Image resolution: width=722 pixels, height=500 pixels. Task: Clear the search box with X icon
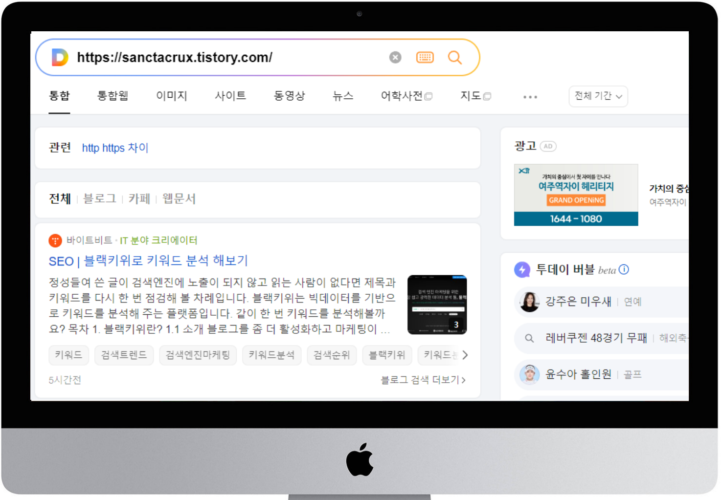point(395,57)
